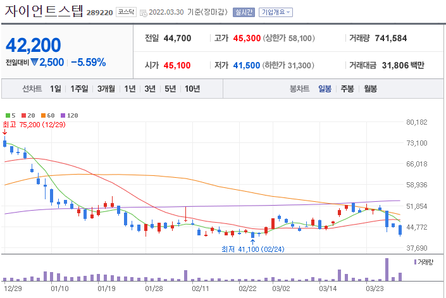This screenshot has width=446, height=298.
Task: Select the 1주일 line chart period
Action: (x=79, y=89)
